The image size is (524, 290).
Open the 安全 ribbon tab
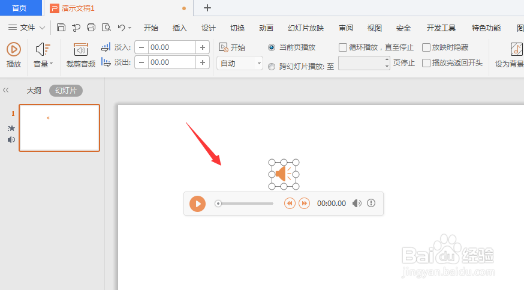coord(403,28)
